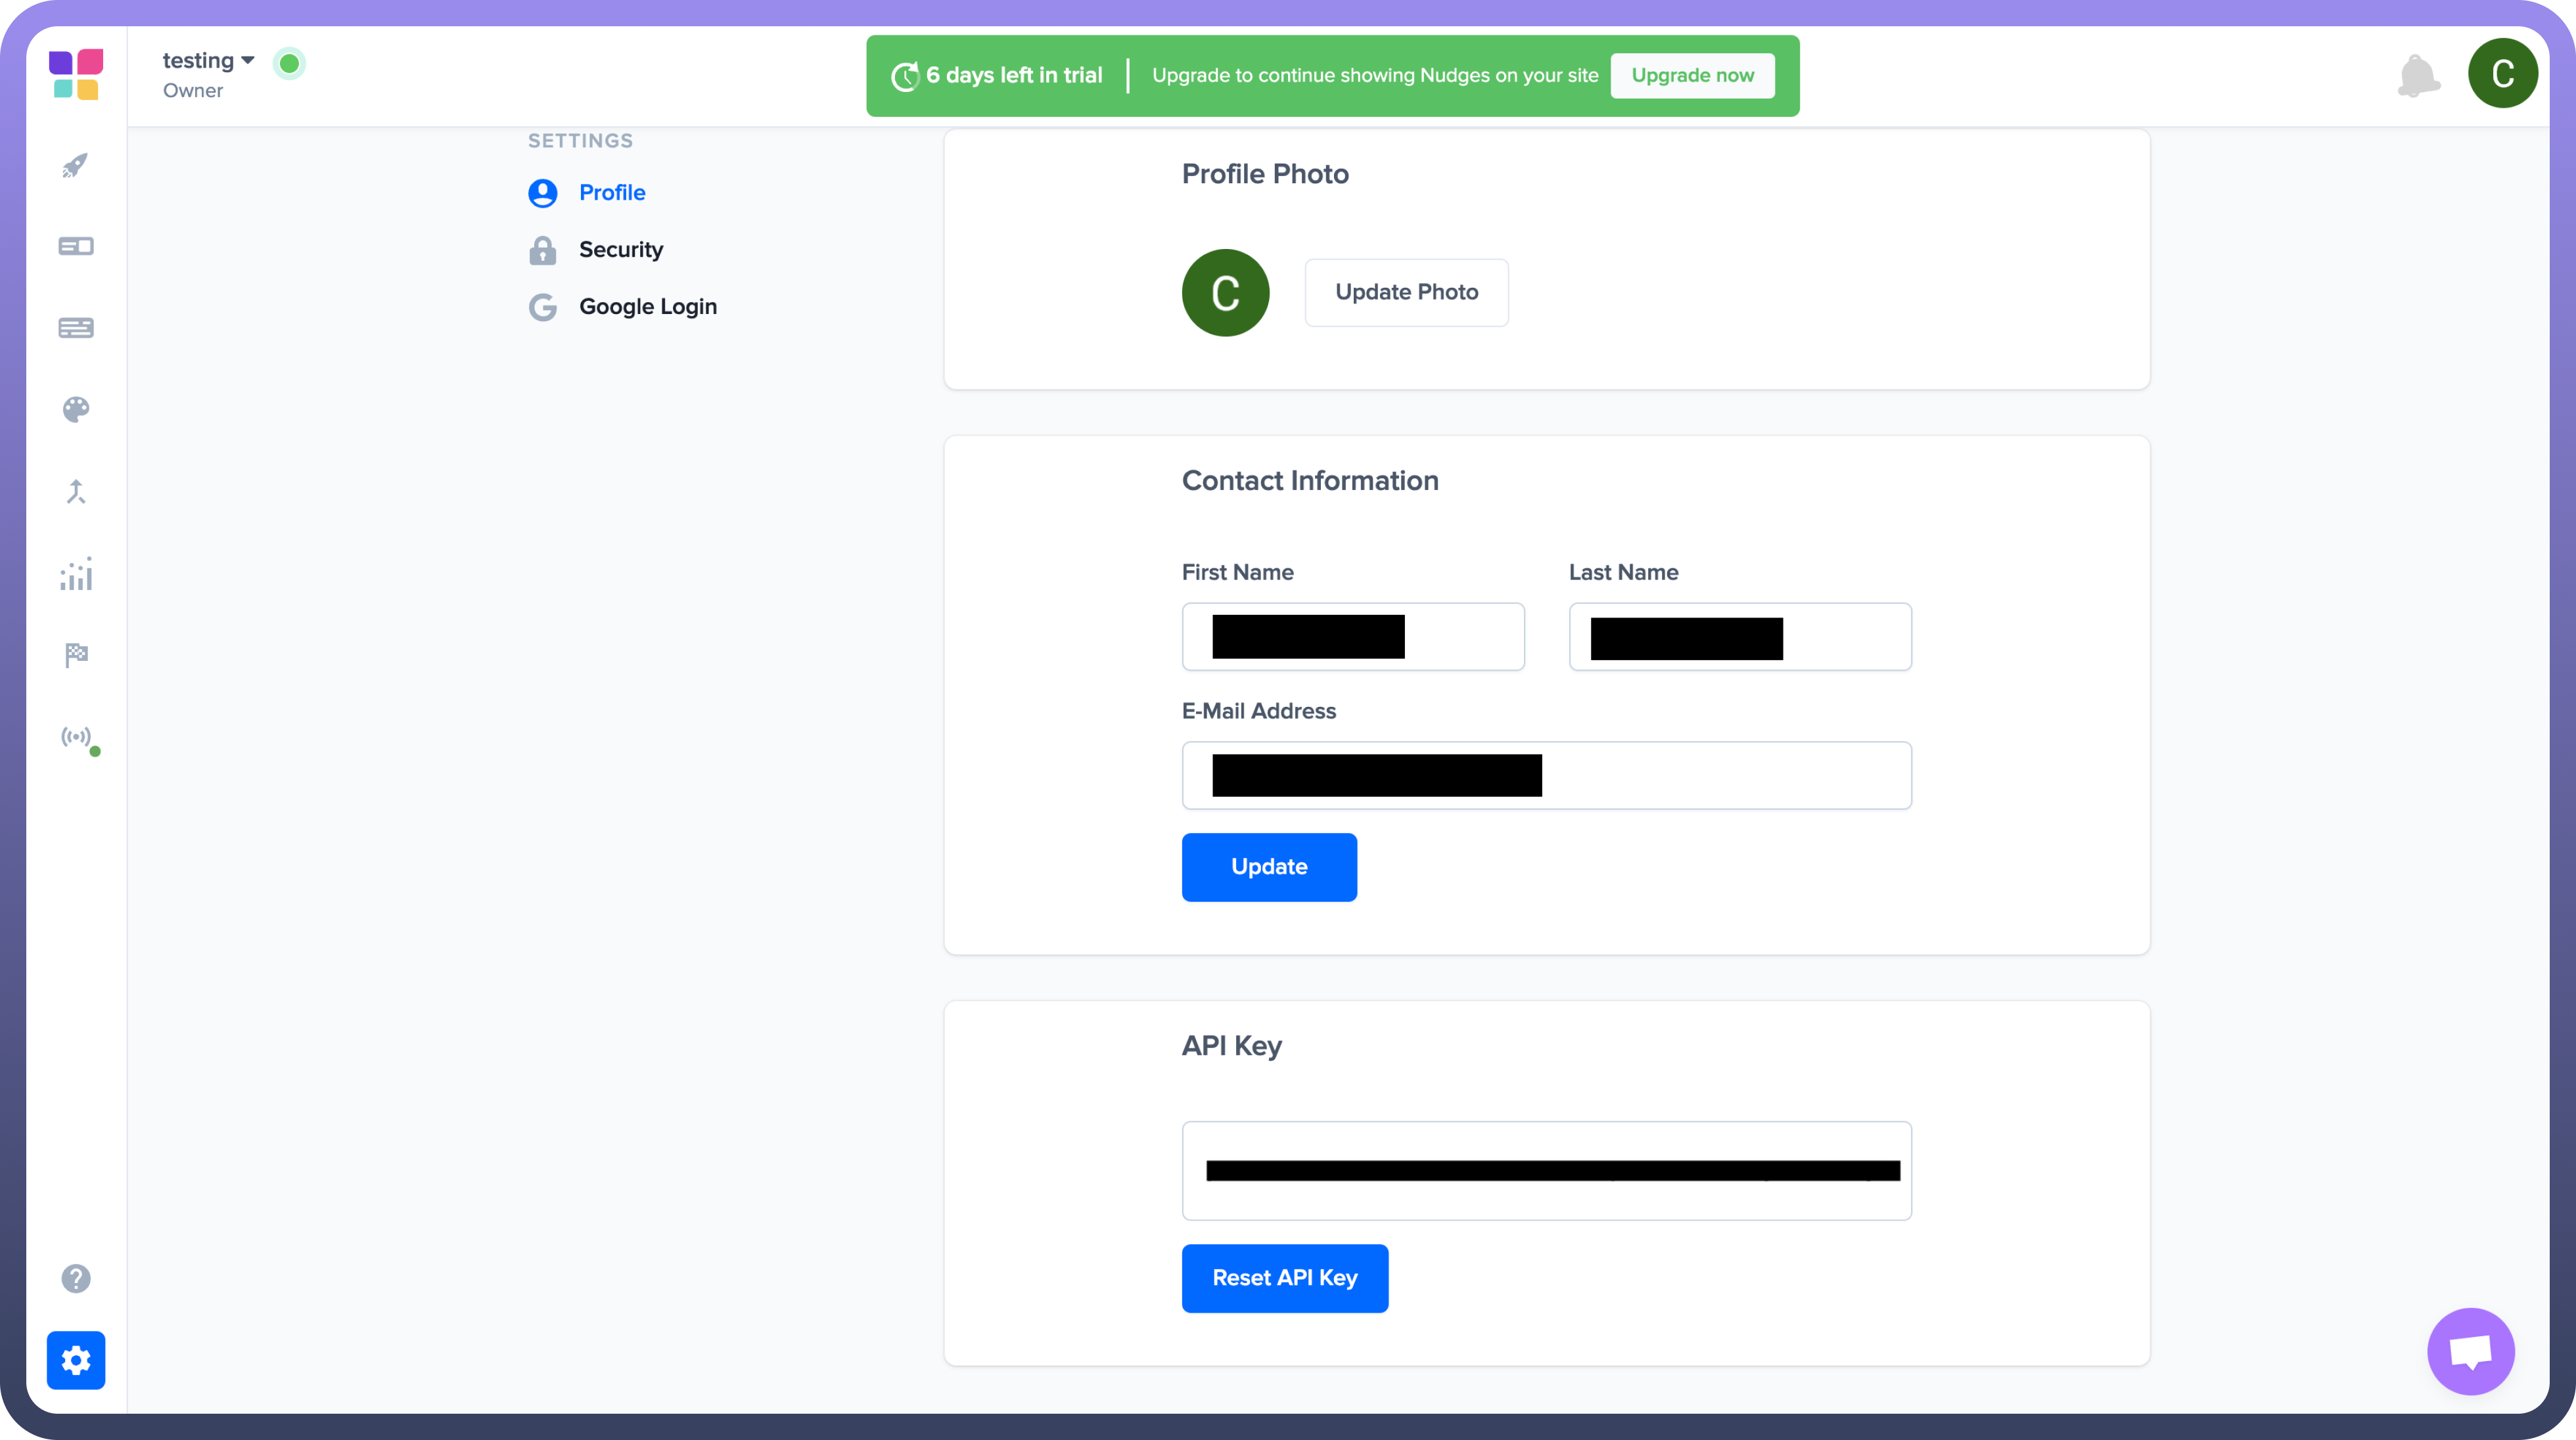
Task: Select the Profile settings tab
Action: 611,193
